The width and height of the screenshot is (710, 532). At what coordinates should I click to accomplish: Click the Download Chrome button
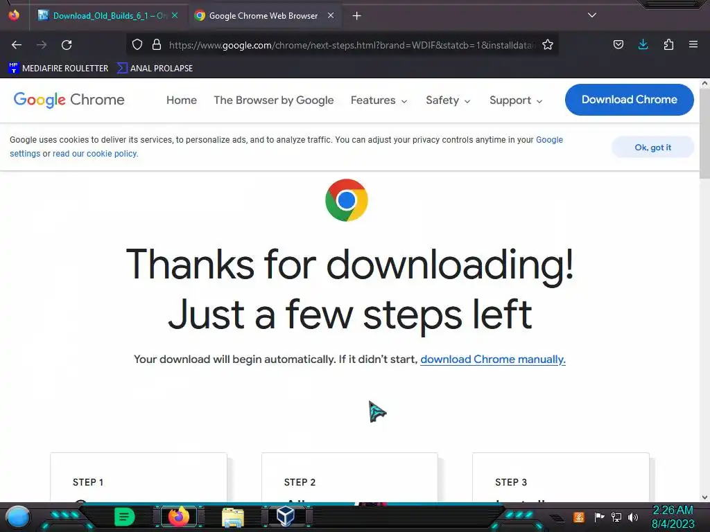coord(630,100)
